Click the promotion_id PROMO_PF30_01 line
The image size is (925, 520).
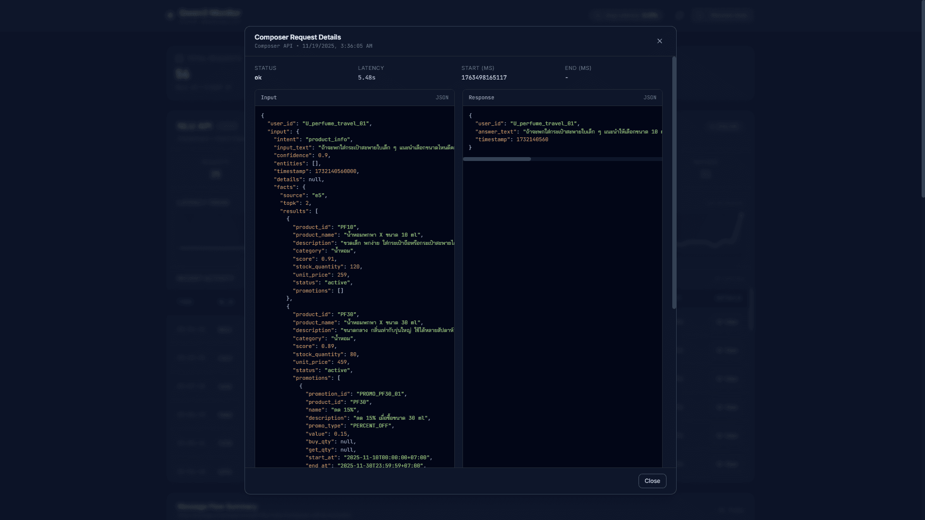[356, 394]
